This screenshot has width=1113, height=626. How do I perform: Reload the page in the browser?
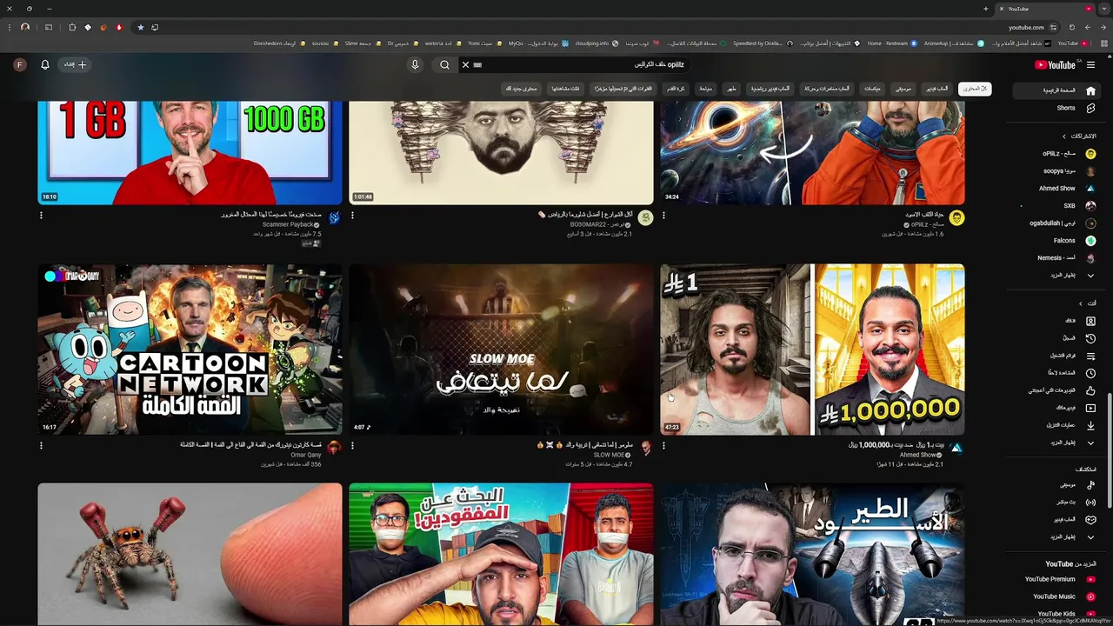[x=1071, y=27]
